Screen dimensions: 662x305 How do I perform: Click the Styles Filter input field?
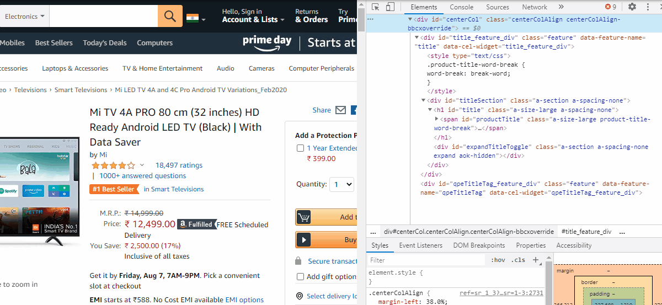426,260
